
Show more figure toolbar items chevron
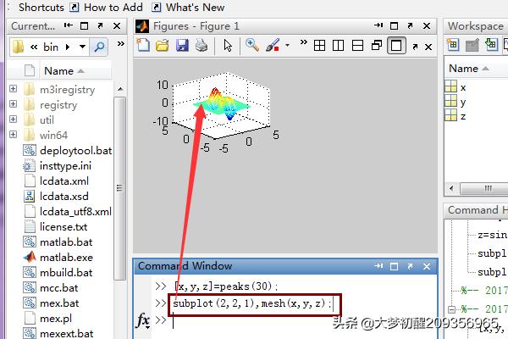304,42
